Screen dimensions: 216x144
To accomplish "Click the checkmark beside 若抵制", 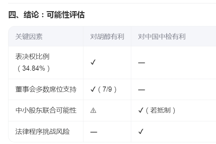I will point(141,110).
